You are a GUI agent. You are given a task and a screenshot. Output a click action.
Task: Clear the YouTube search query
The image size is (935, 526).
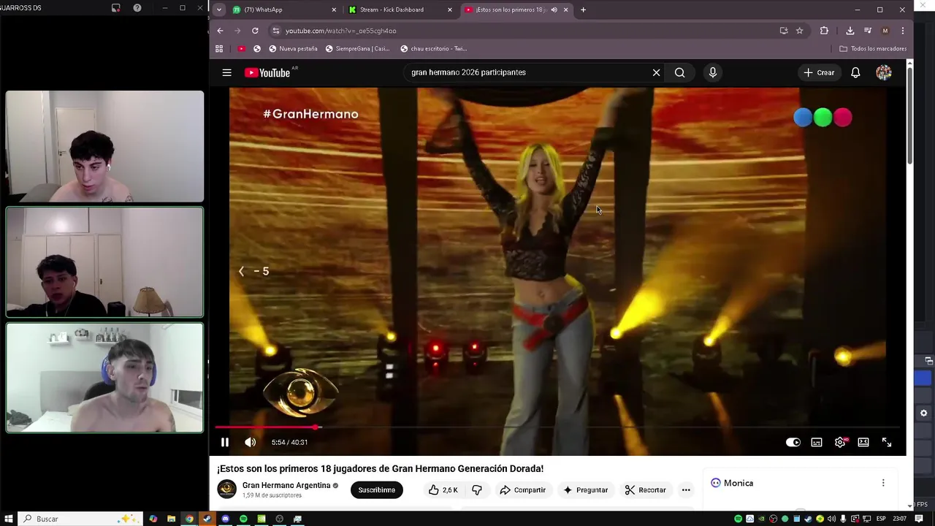pyautogui.click(x=656, y=72)
